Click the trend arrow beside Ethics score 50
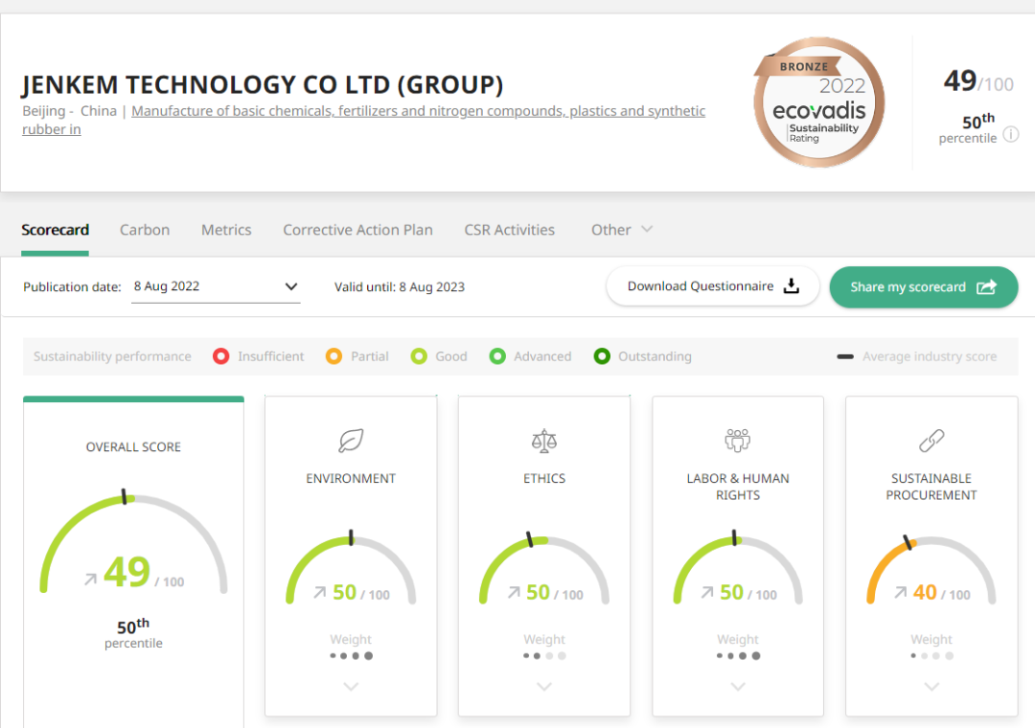The image size is (1035, 728). point(514,592)
